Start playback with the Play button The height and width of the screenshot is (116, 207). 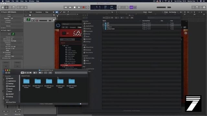(x=79, y=7)
